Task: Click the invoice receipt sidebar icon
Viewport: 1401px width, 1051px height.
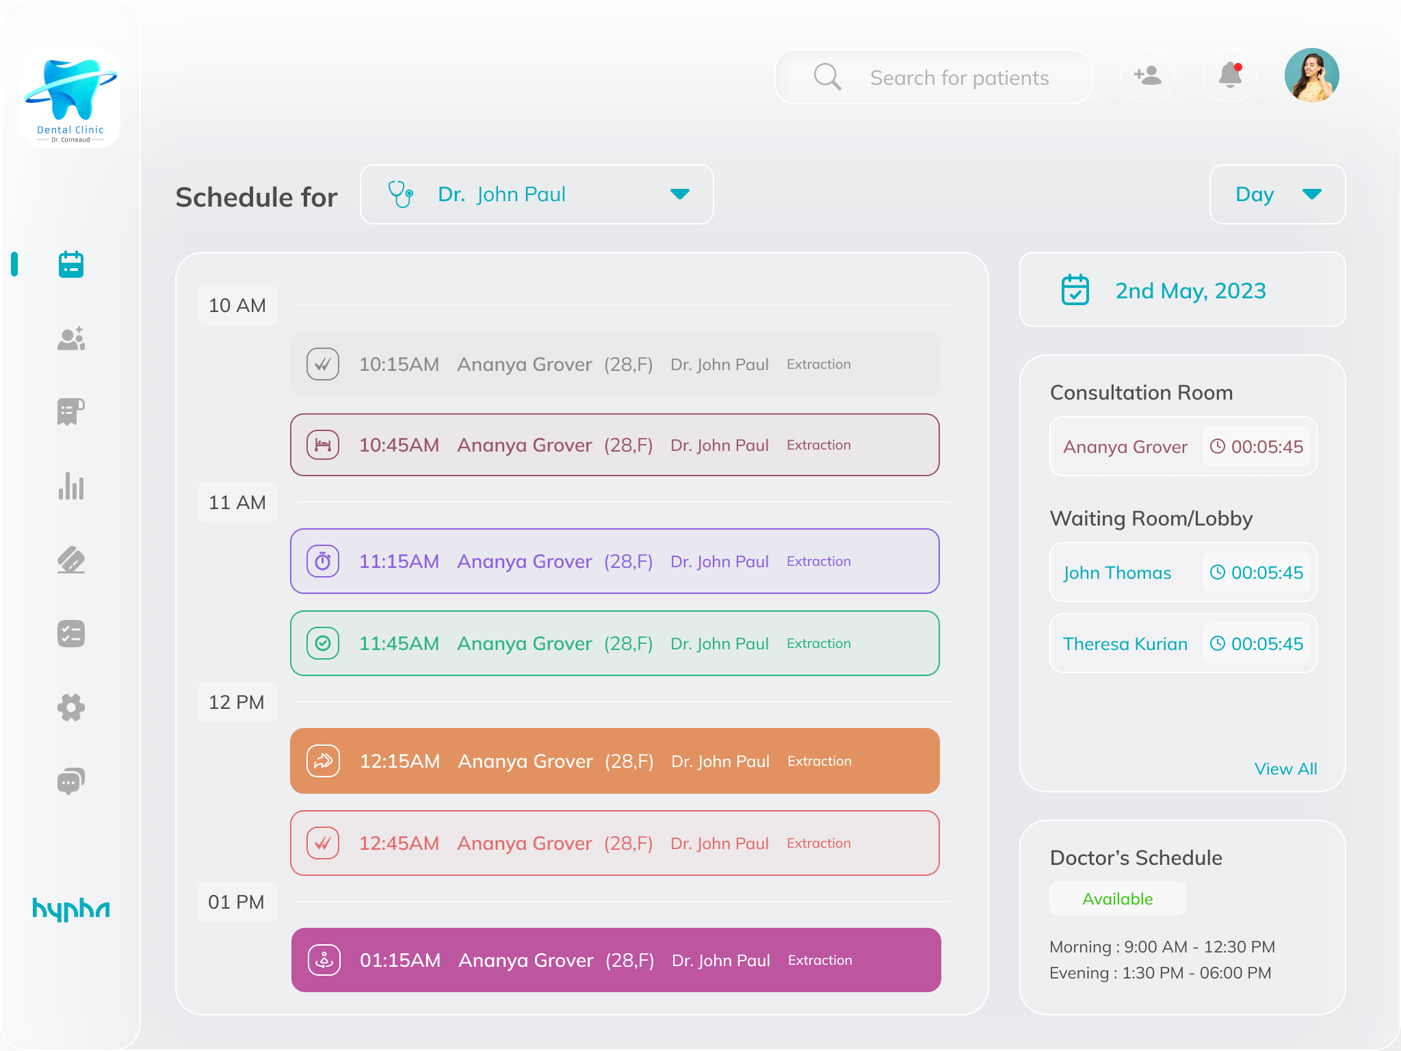Action: [x=70, y=412]
